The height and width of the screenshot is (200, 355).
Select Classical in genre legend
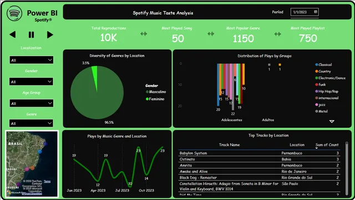click(x=323, y=64)
